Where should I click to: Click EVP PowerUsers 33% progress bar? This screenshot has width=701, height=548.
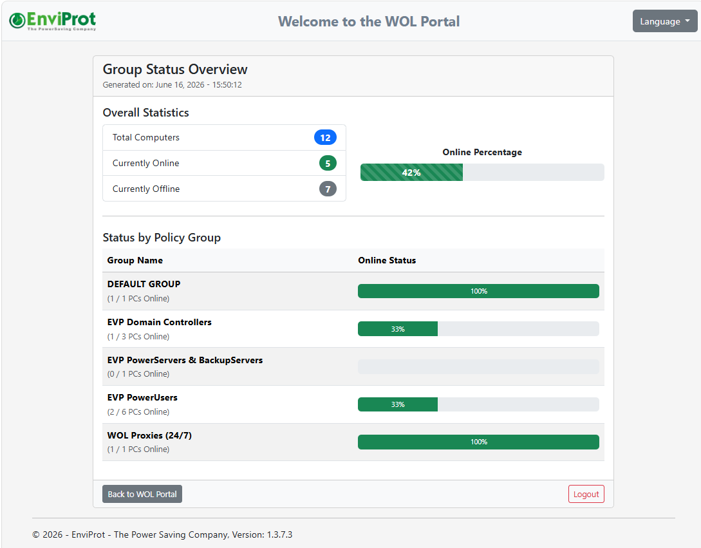click(x=478, y=404)
